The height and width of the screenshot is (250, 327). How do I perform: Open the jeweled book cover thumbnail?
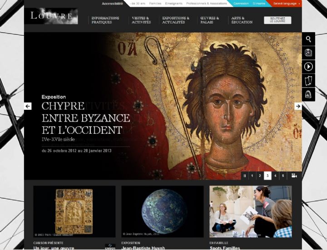pos(74,211)
